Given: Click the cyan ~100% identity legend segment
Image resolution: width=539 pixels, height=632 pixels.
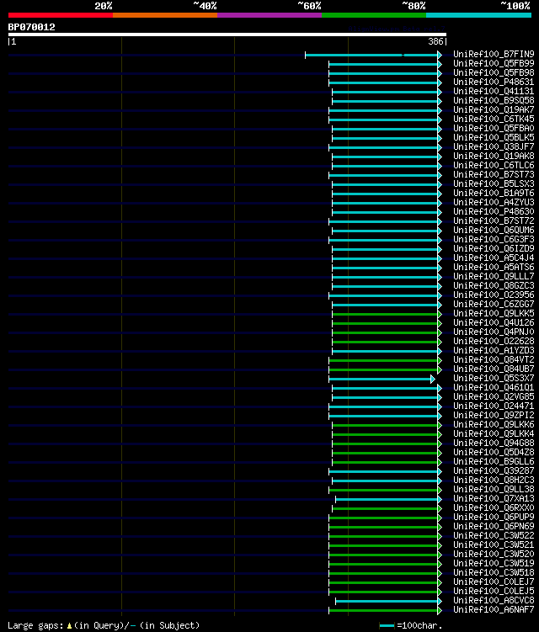Looking at the screenshot, I should point(479,15).
